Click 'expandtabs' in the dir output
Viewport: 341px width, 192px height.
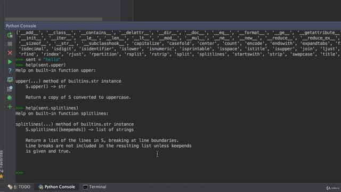315,43
